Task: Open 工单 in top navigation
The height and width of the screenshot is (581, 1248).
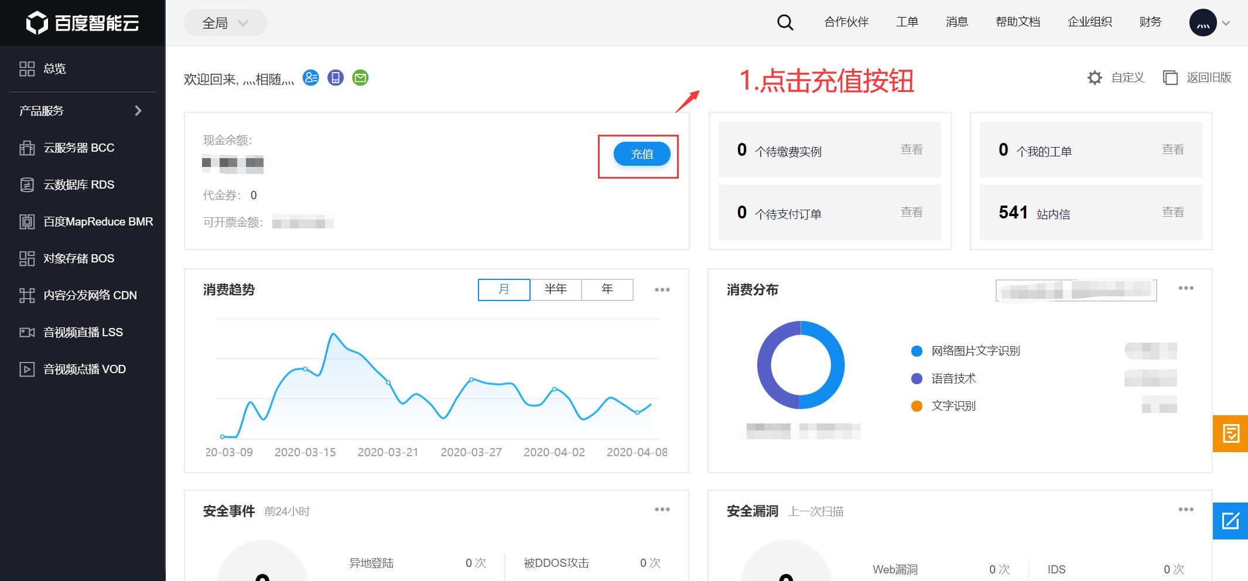Action: click(907, 22)
